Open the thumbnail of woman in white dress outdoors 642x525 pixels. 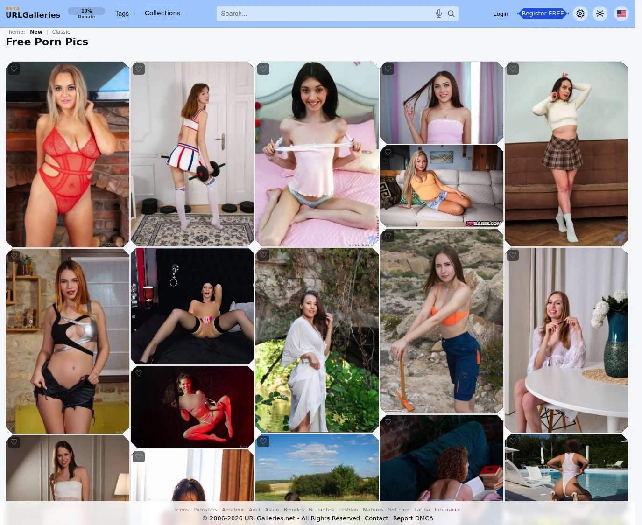317,340
